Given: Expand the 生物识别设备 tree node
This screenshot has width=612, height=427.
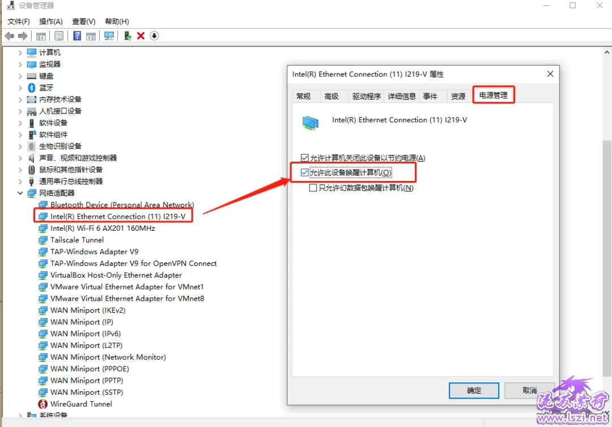Looking at the screenshot, I should pos(20,146).
